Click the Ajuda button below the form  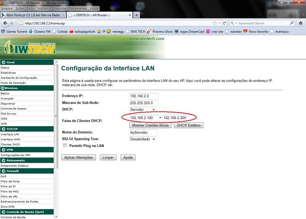[x=128, y=157]
